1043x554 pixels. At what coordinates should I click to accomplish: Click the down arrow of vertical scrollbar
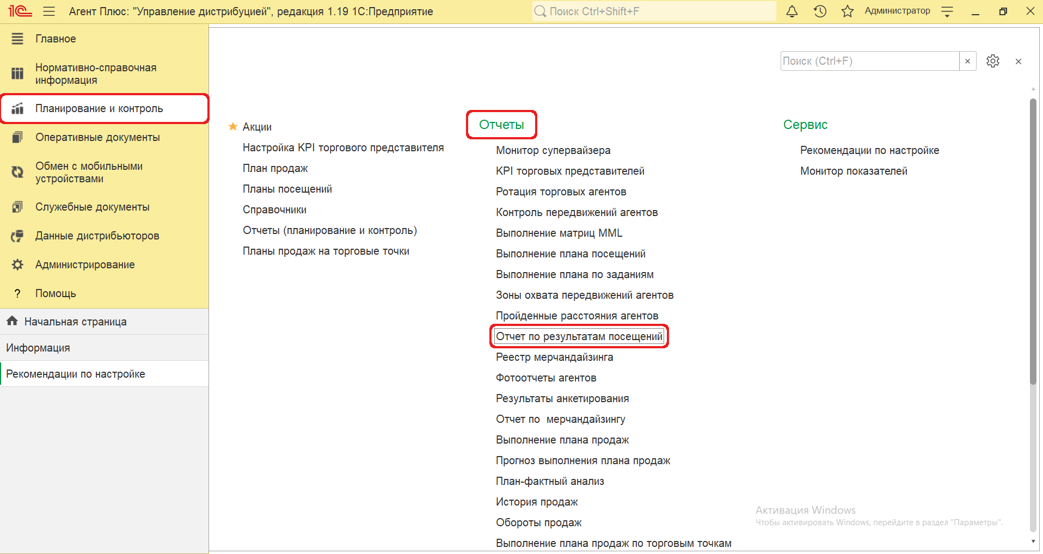1033,541
